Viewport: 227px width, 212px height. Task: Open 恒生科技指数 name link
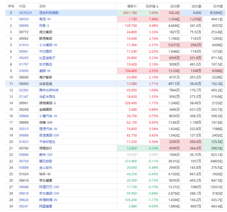[x=49, y=13]
